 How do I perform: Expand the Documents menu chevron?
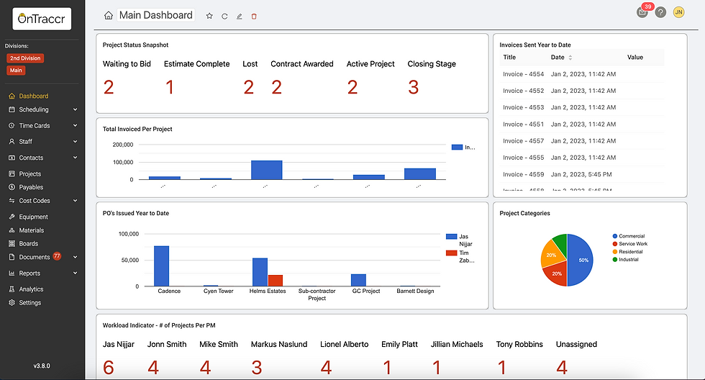[x=75, y=257]
